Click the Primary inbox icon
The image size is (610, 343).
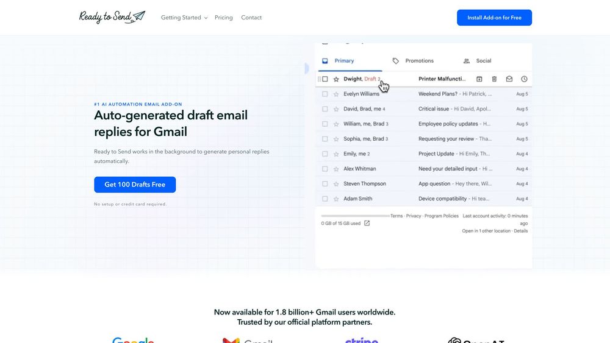(325, 61)
